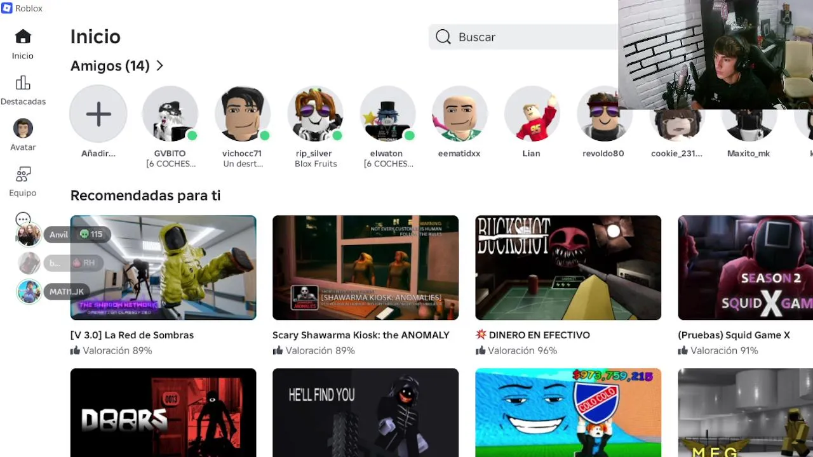
Task: Open the Avatar sidebar icon
Action: 23,128
